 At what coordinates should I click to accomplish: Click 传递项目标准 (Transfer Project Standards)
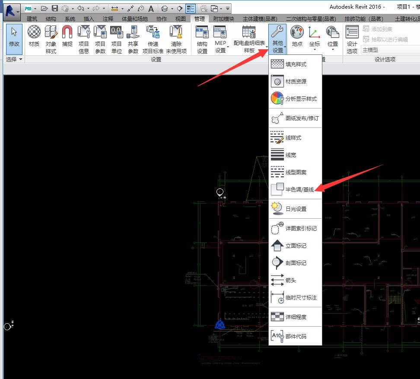pos(153,39)
